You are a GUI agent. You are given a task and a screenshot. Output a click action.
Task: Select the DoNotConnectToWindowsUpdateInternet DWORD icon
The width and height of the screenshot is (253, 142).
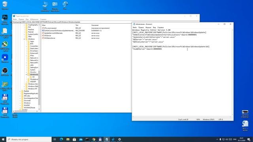pyautogui.click(x=43, y=30)
